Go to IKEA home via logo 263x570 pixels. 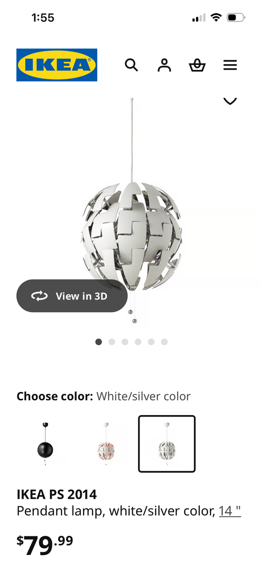click(x=57, y=65)
